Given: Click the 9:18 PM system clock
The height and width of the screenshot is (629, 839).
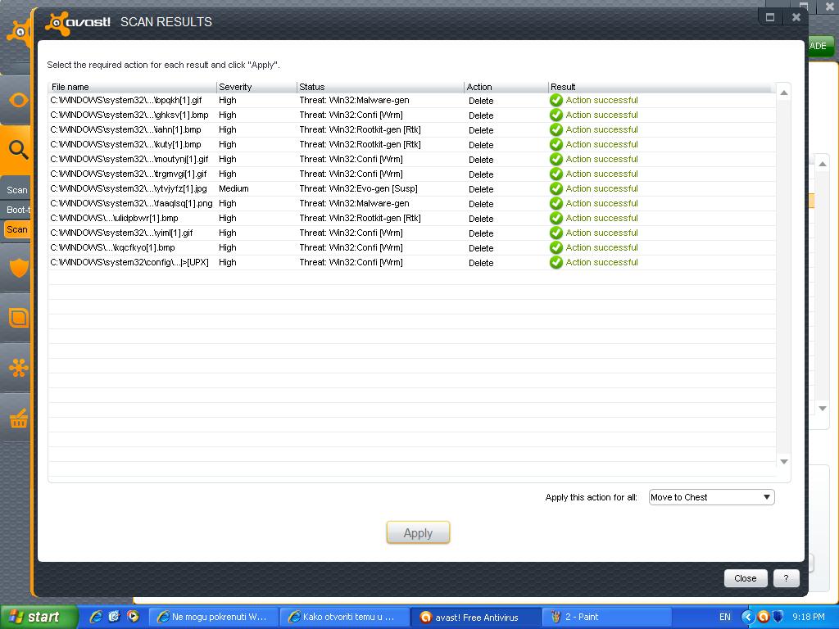Looking at the screenshot, I should tap(809, 617).
